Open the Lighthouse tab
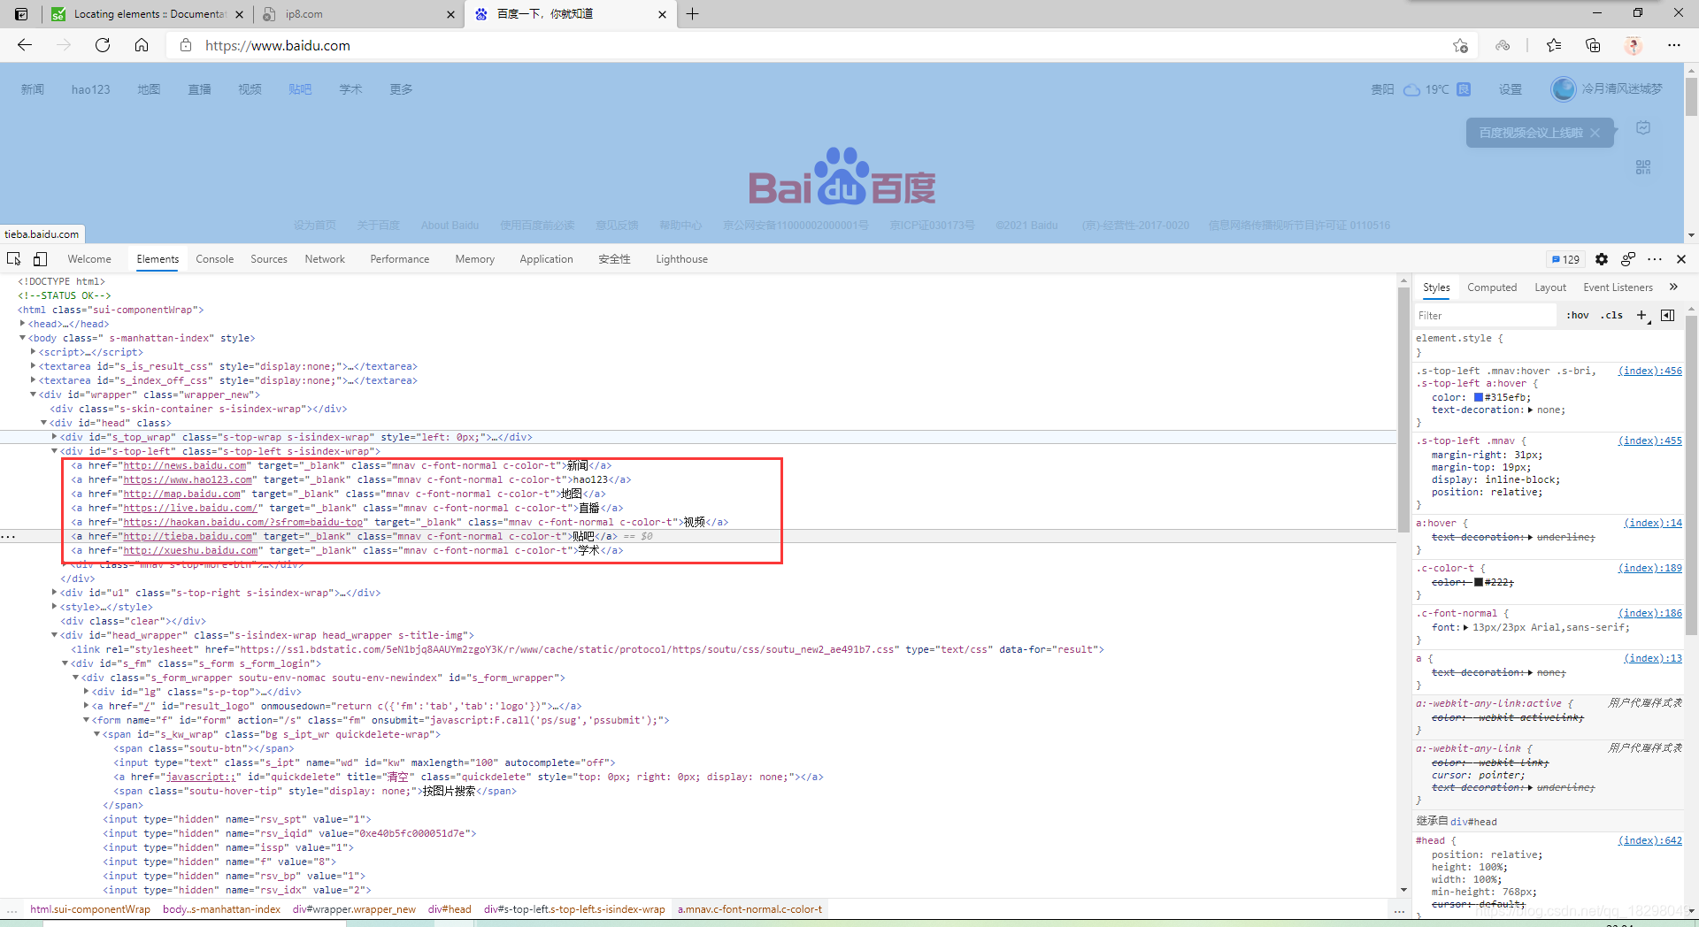This screenshot has height=927, width=1699. coord(681,259)
